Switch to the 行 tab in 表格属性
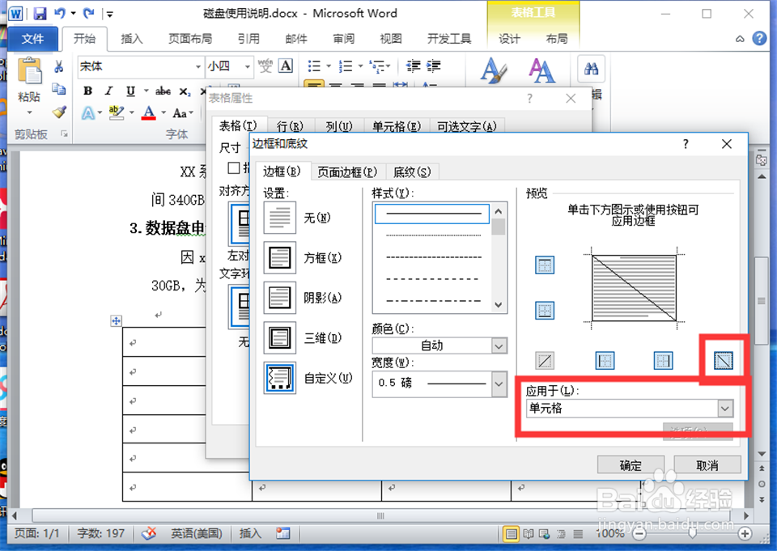This screenshot has height=551, width=777. 291,126
